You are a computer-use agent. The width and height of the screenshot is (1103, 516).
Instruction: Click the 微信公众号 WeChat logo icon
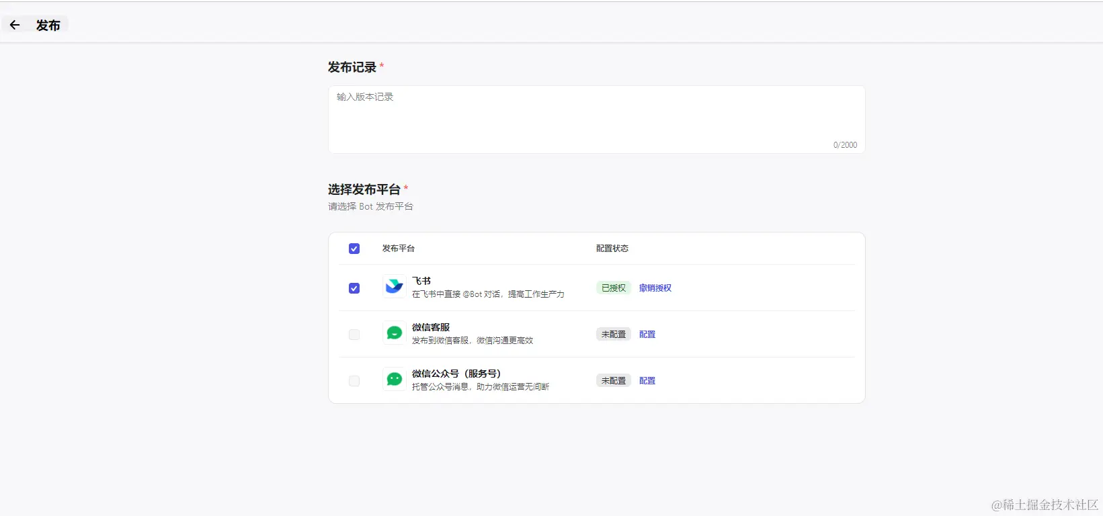coord(394,380)
